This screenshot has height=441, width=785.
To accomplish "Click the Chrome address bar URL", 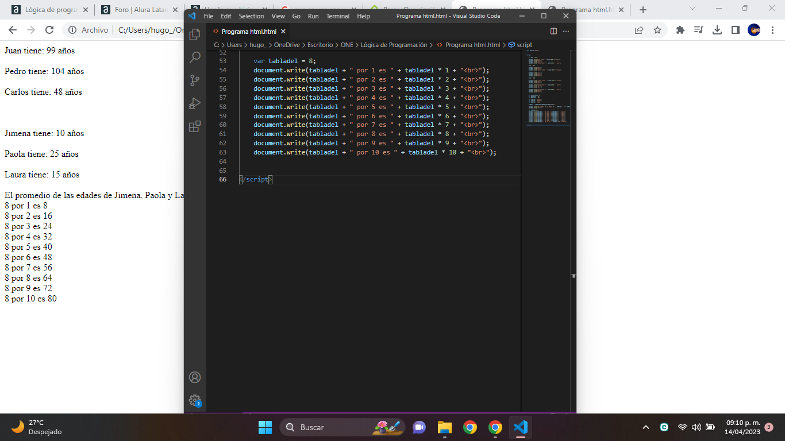I will 151,30.
